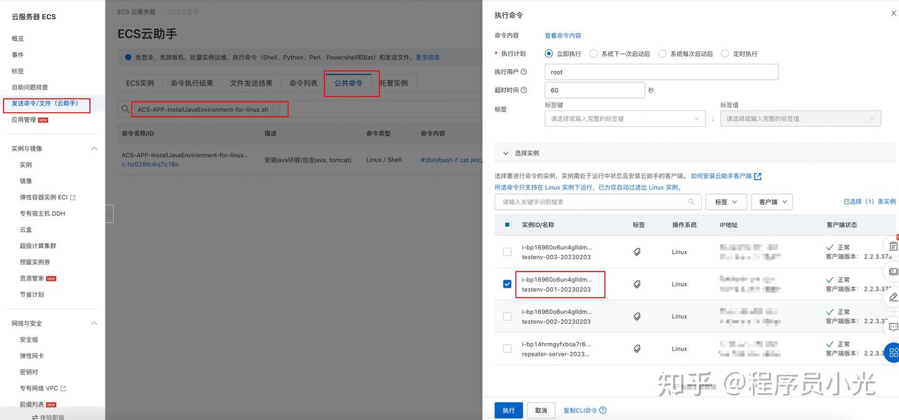The height and width of the screenshot is (420, 899).
Task: Open the 标签 filter dropdown
Action: (725, 202)
